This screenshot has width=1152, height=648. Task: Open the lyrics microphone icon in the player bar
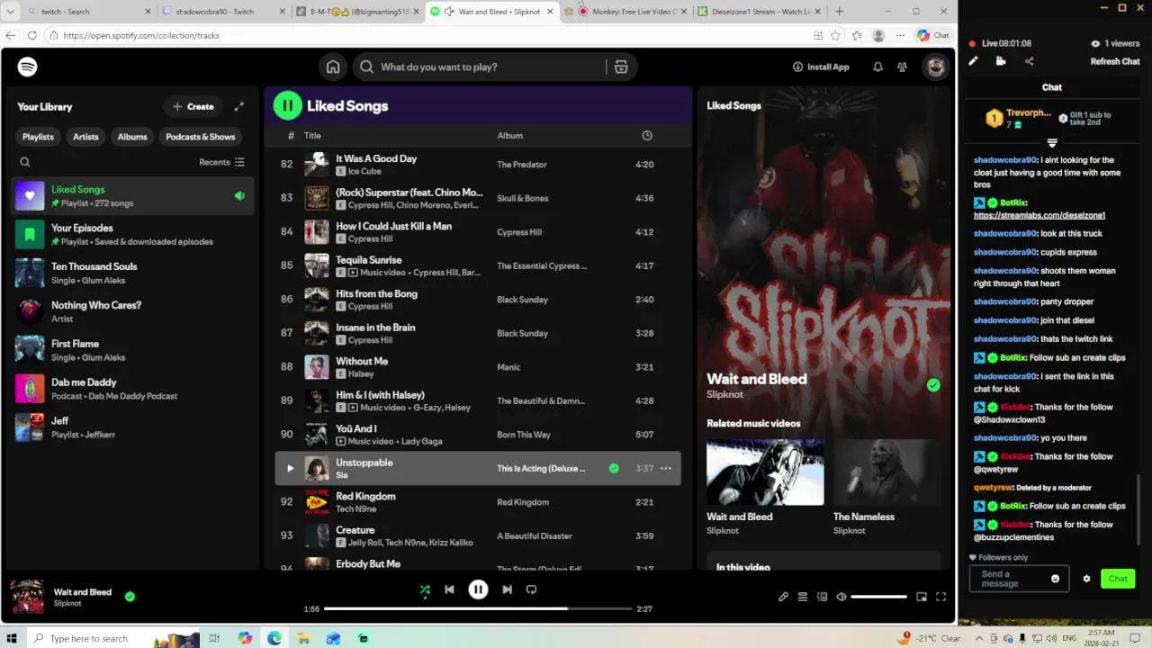pos(783,597)
